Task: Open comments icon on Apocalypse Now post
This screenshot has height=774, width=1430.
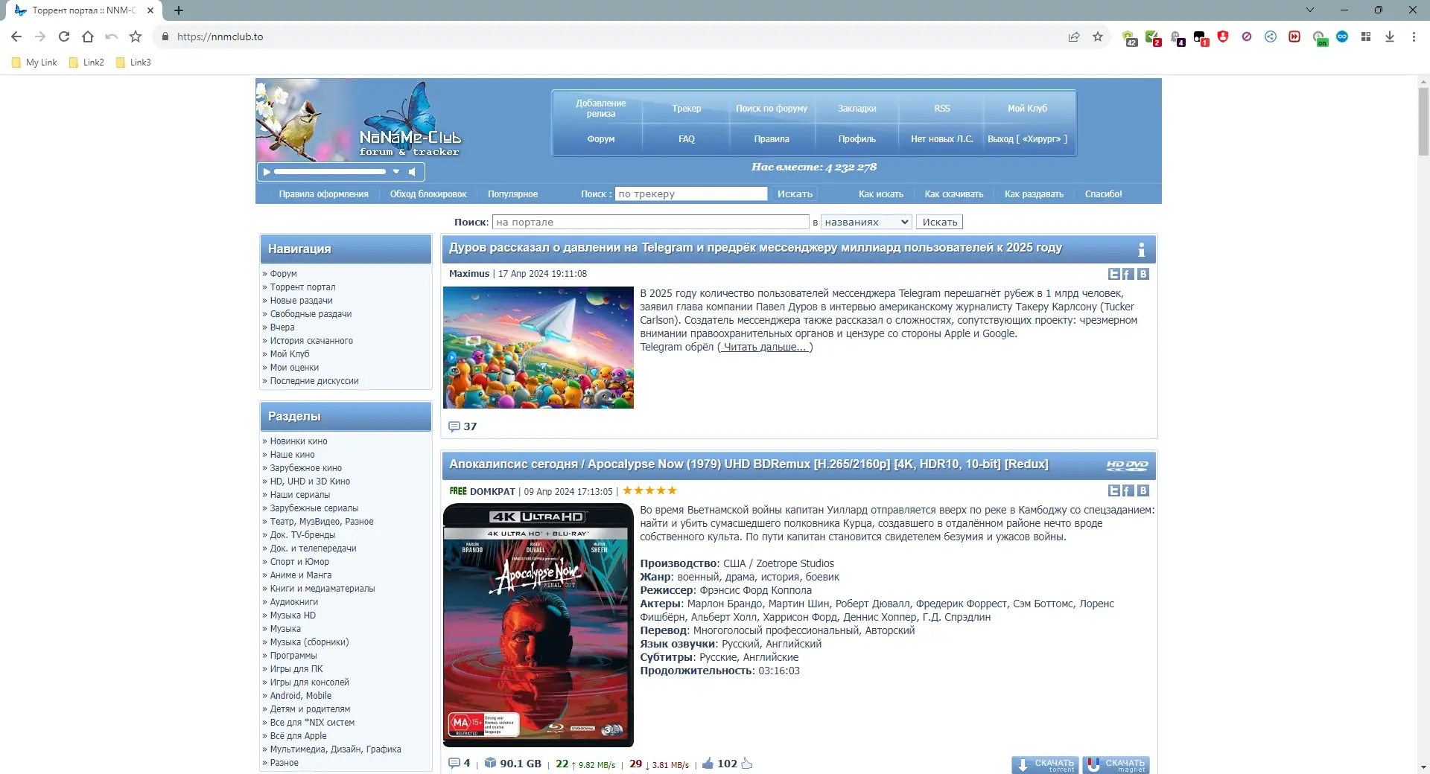Action: point(454,764)
